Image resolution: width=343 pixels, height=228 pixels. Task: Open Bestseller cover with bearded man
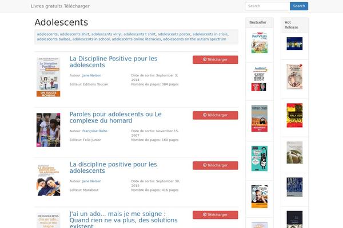[x=260, y=197]
